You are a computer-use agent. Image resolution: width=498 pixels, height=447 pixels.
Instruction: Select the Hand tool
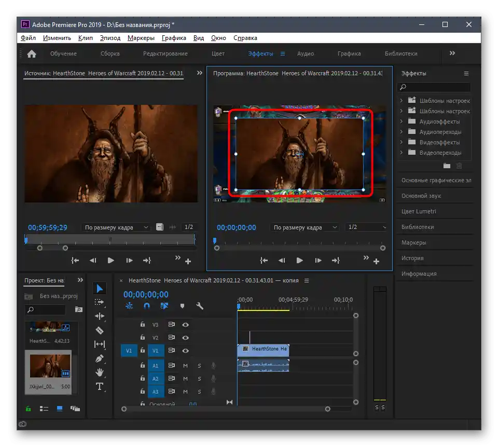pyautogui.click(x=100, y=372)
